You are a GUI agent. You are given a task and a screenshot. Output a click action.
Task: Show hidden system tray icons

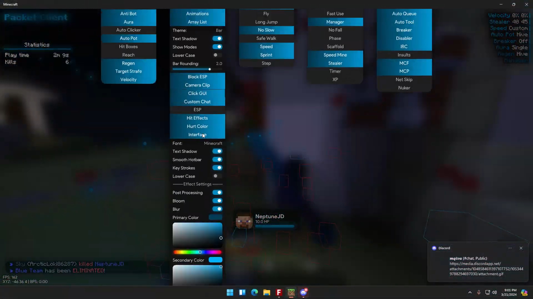pyautogui.click(x=470, y=292)
